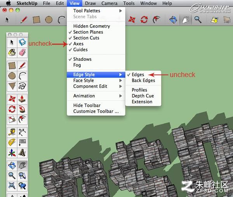Open the Help menu
The height and width of the screenshot is (197, 233).
point(167,3)
